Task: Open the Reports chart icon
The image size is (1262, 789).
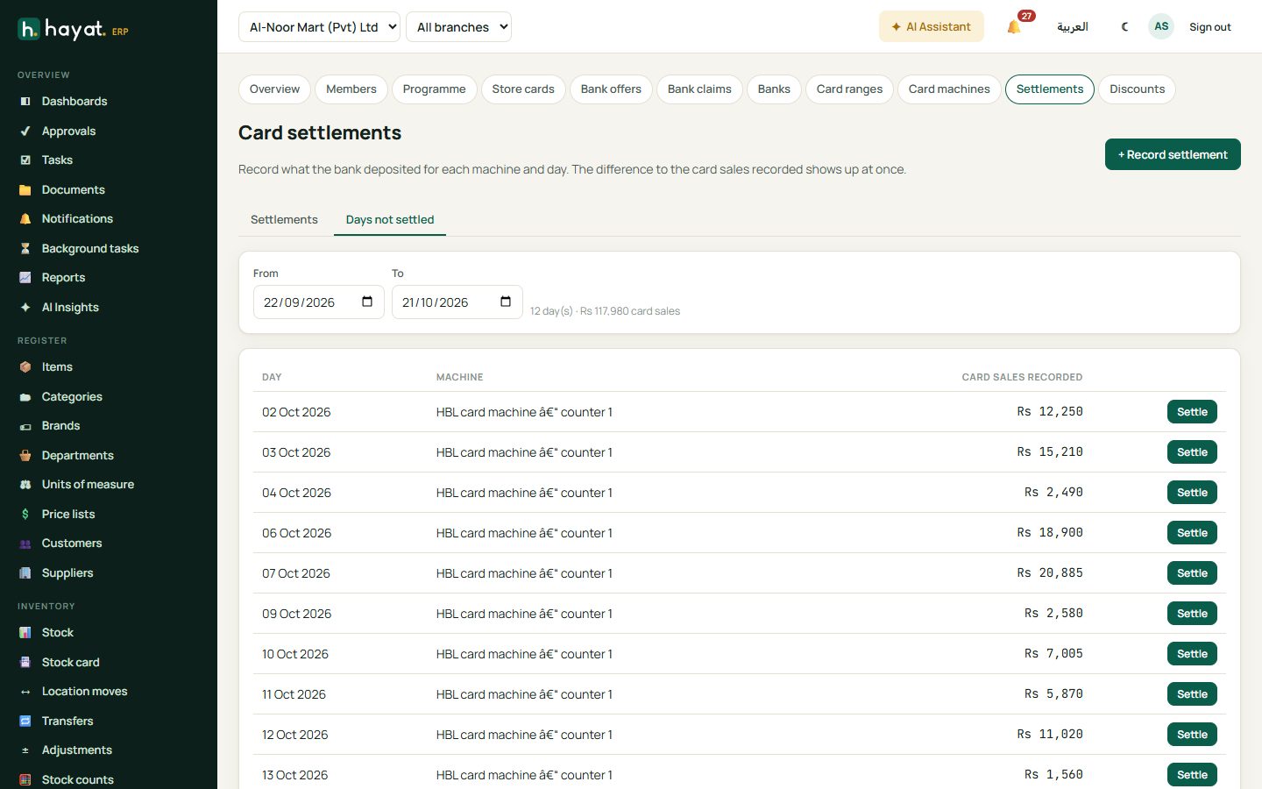Action: [25, 278]
